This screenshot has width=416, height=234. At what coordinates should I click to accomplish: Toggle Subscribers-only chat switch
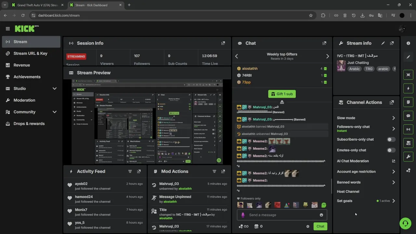point(391,139)
